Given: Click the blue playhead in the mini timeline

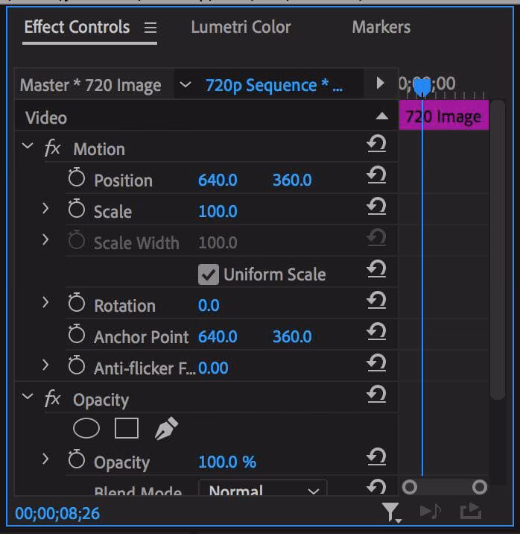Looking at the screenshot, I should pos(422,87).
